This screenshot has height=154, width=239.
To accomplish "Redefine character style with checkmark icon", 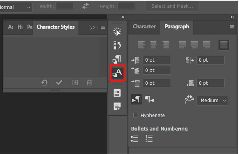I will click(59, 83).
